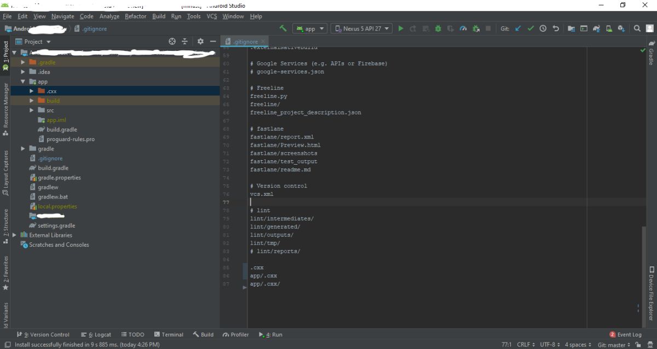Open the Event Log
Screen dimensions: 657x349
click(625, 334)
